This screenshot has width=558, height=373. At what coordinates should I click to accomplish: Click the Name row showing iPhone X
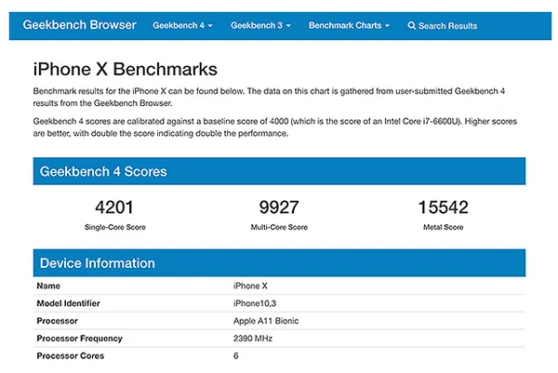click(x=279, y=286)
